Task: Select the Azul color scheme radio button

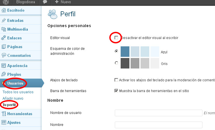Action: [x=117, y=51]
